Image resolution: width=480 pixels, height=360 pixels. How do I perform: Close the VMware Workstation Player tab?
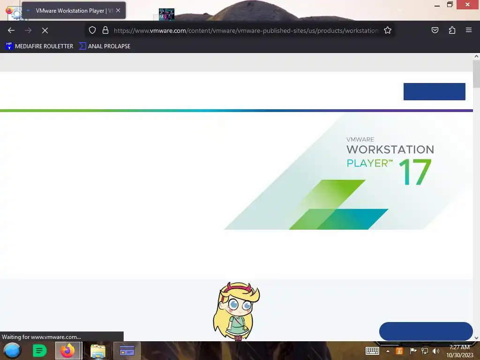(118, 10)
